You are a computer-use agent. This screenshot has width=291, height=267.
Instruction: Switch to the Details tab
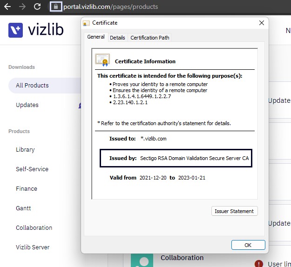pos(117,38)
